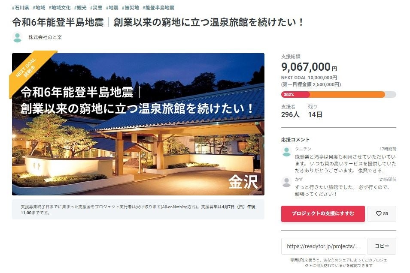The image size is (410, 273).
Task: Open the #地震 hashtag
Action: 112,8
